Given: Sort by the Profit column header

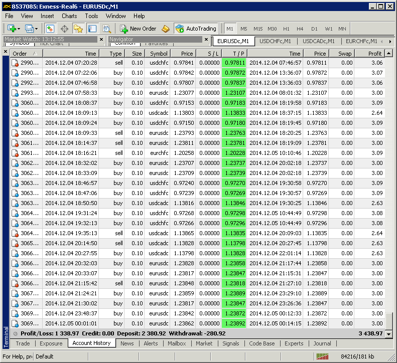Looking at the screenshot, I should (370, 54).
